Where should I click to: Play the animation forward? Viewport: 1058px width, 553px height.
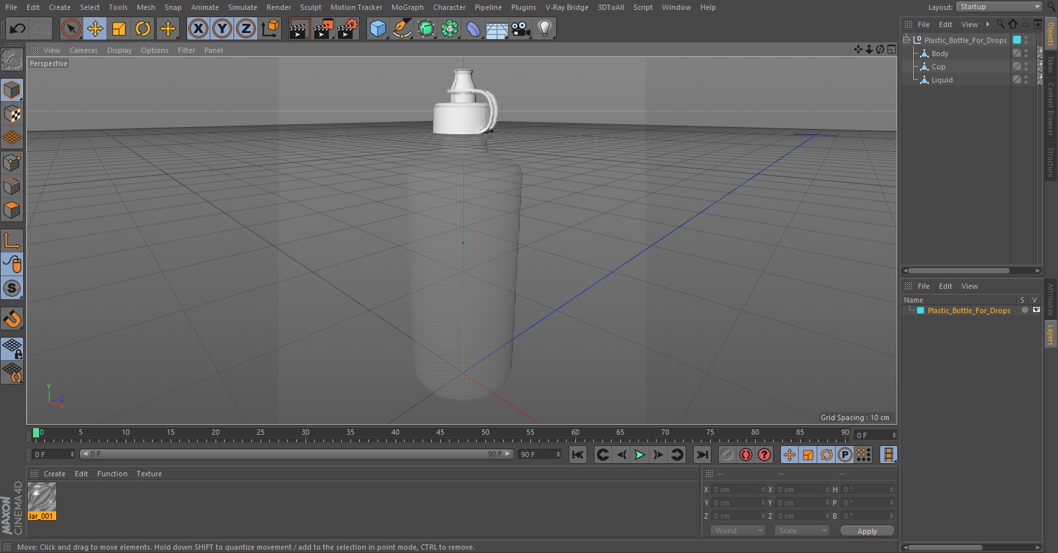point(639,455)
